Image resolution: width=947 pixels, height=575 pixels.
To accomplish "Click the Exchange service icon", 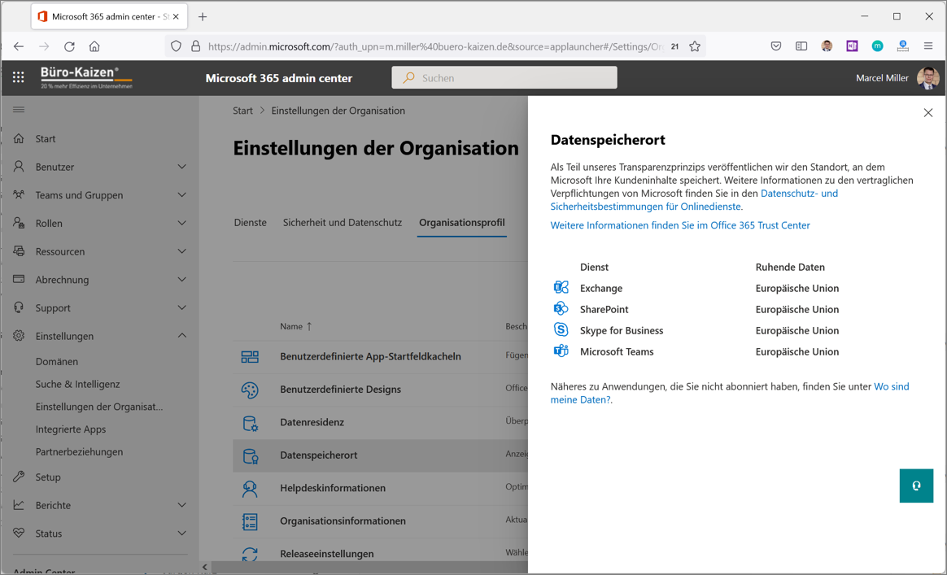I will pyautogui.click(x=561, y=287).
